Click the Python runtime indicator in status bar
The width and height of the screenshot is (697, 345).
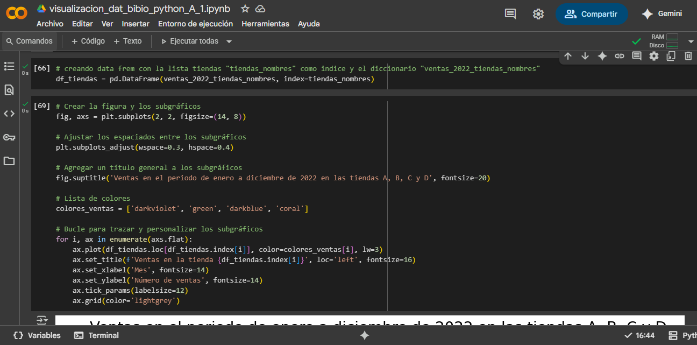[682, 335]
